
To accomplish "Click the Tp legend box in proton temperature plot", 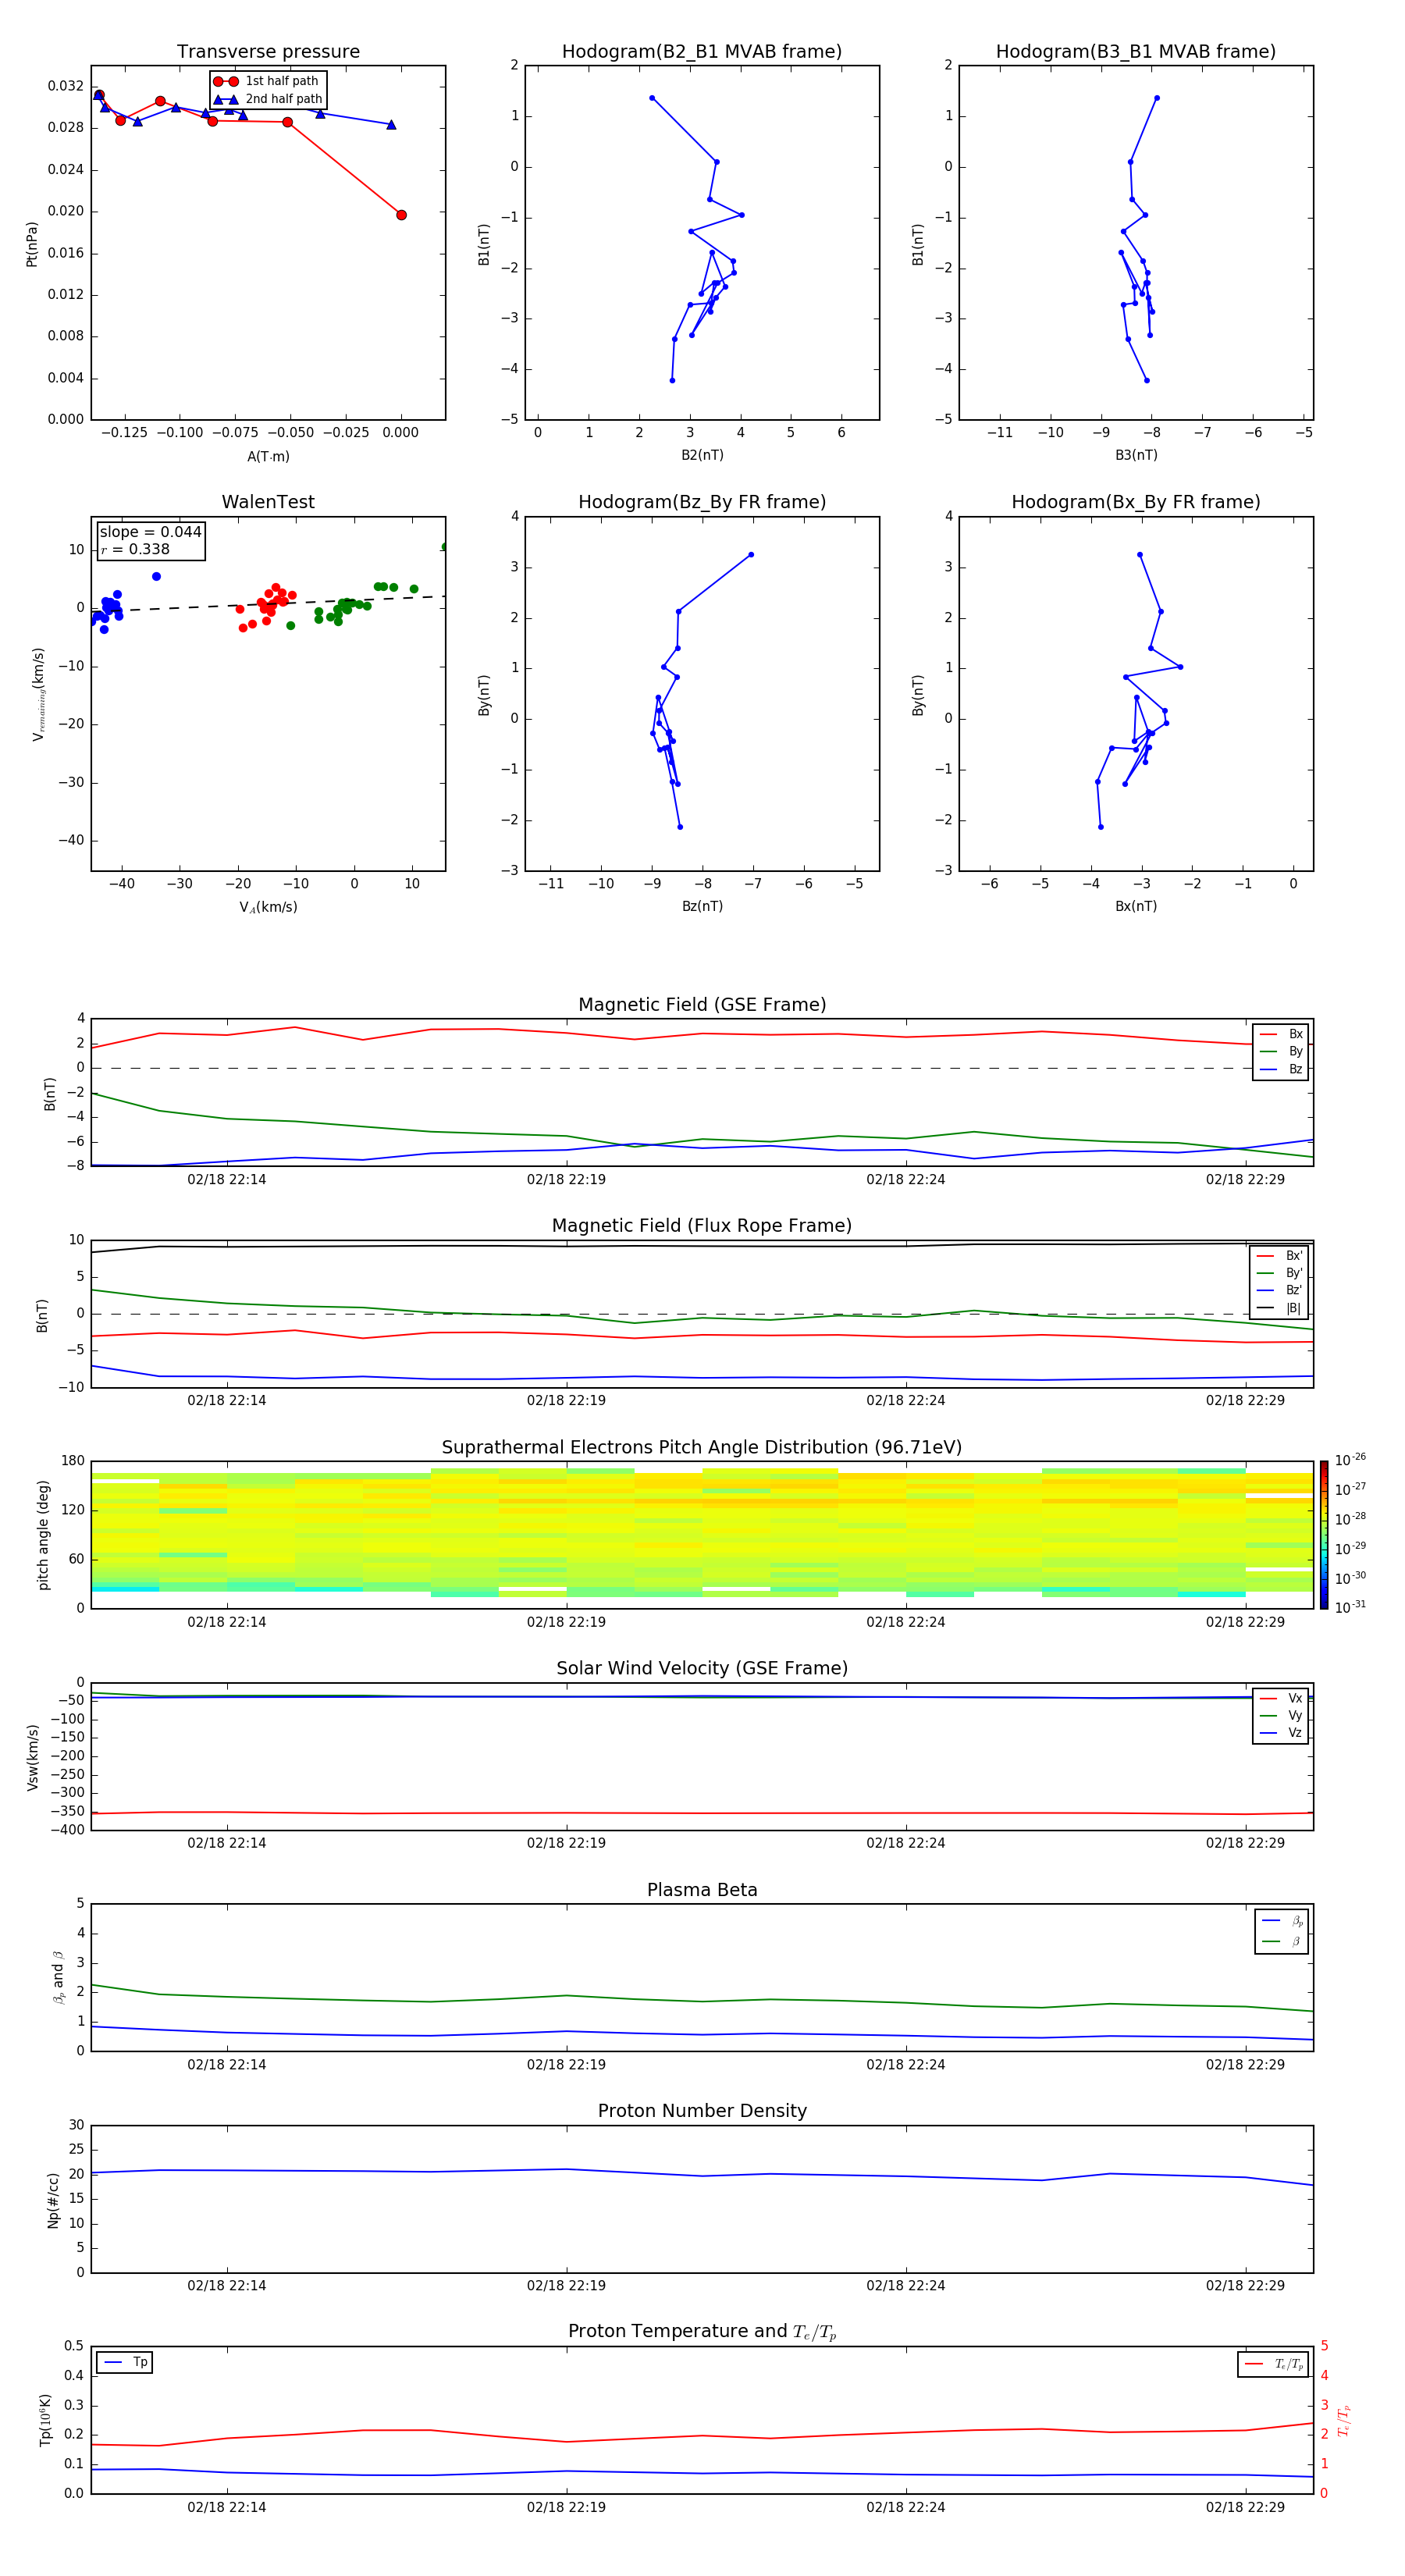I will click(124, 2362).
